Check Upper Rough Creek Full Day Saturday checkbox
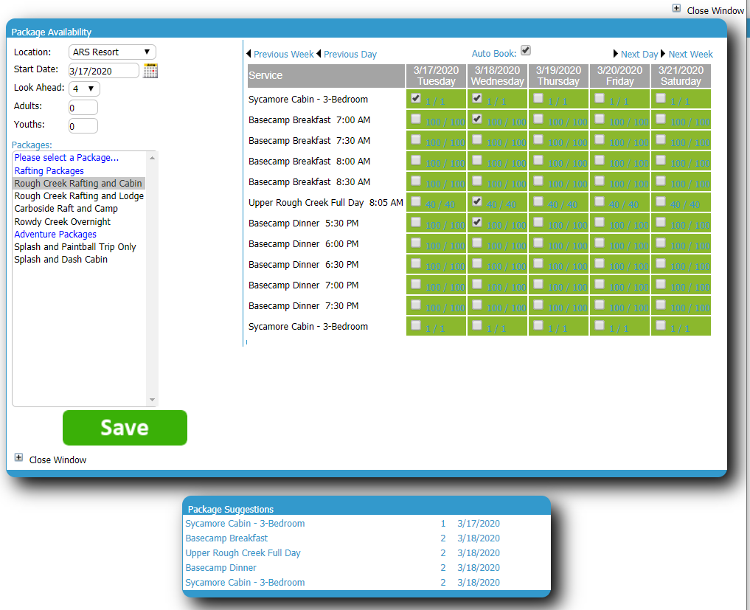The height and width of the screenshot is (610, 750). click(x=661, y=201)
